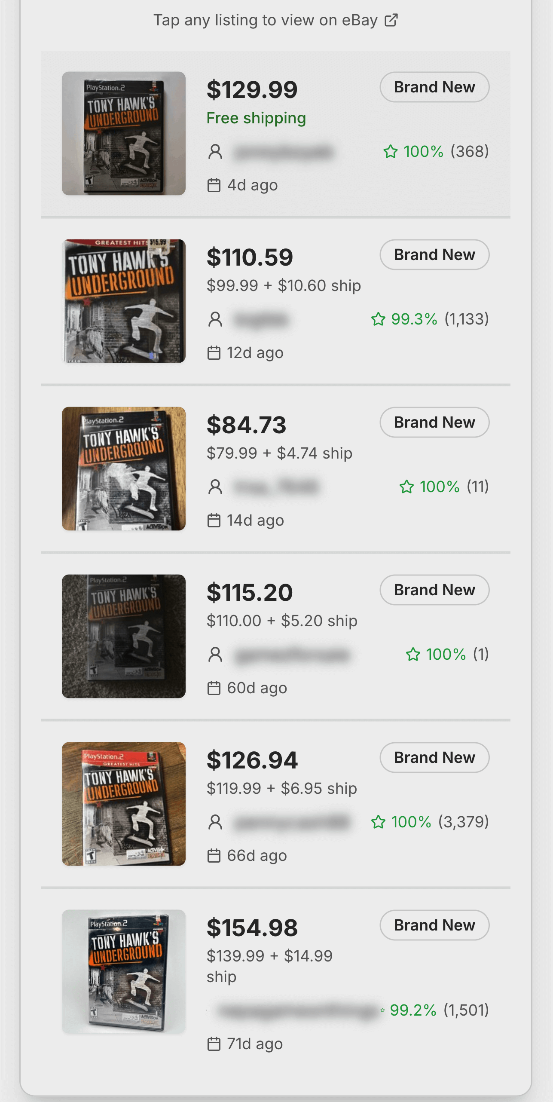
Task: Click the calendar icon next to 71d ago
Action: pos(214,1044)
